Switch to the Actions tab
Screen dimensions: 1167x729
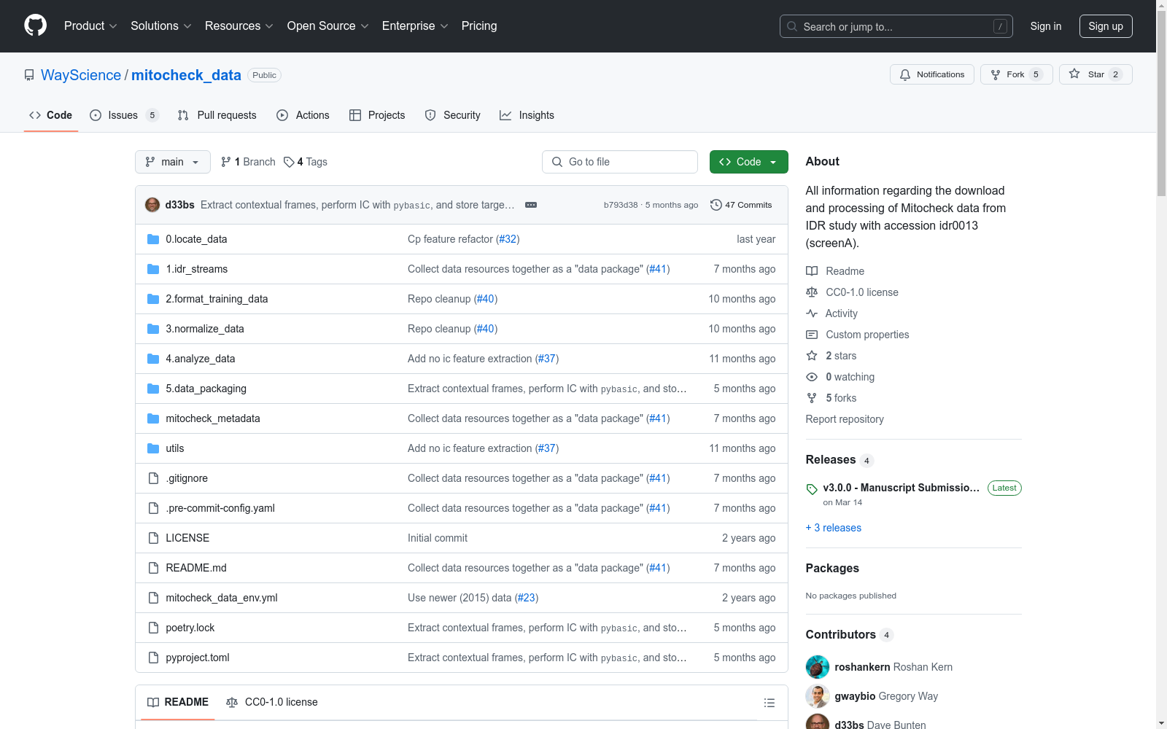[x=303, y=115]
